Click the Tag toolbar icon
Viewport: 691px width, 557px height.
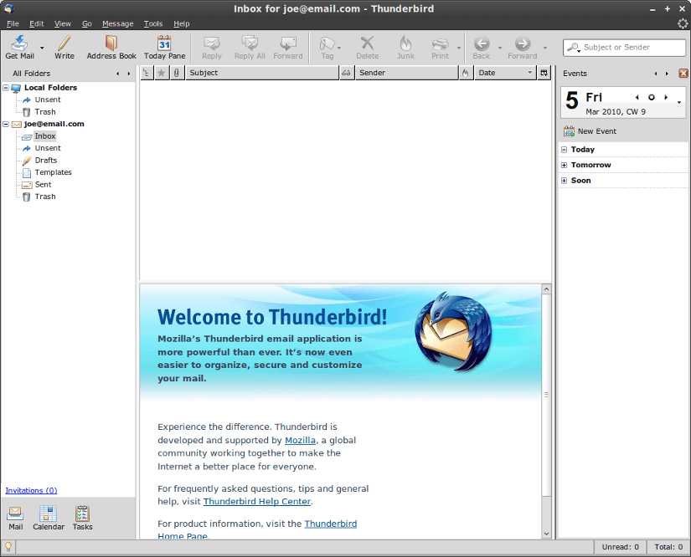(x=327, y=47)
